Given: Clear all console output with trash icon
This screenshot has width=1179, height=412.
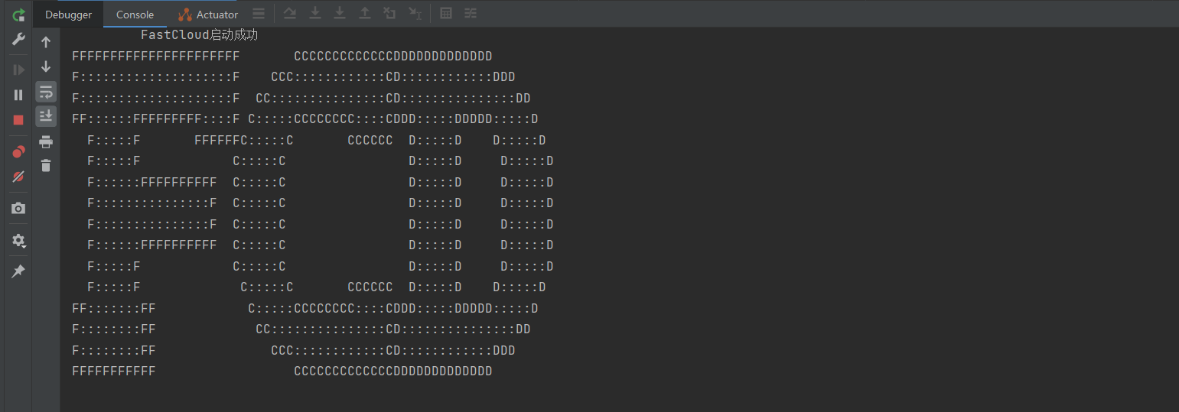Looking at the screenshot, I should point(46,165).
